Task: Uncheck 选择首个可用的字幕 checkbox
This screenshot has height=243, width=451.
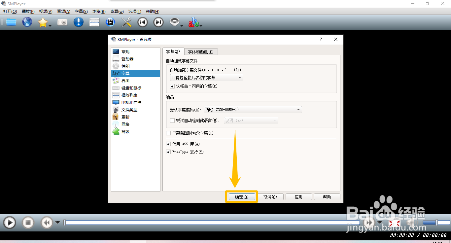Action: (x=172, y=86)
